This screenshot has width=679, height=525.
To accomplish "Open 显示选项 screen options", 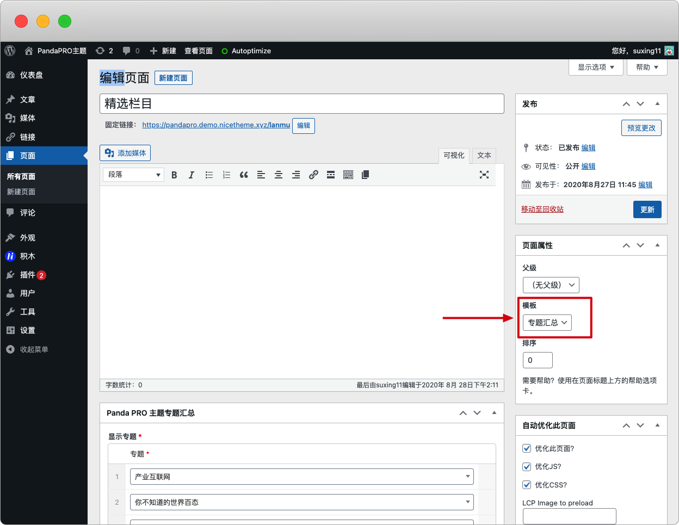I will (596, 67).
